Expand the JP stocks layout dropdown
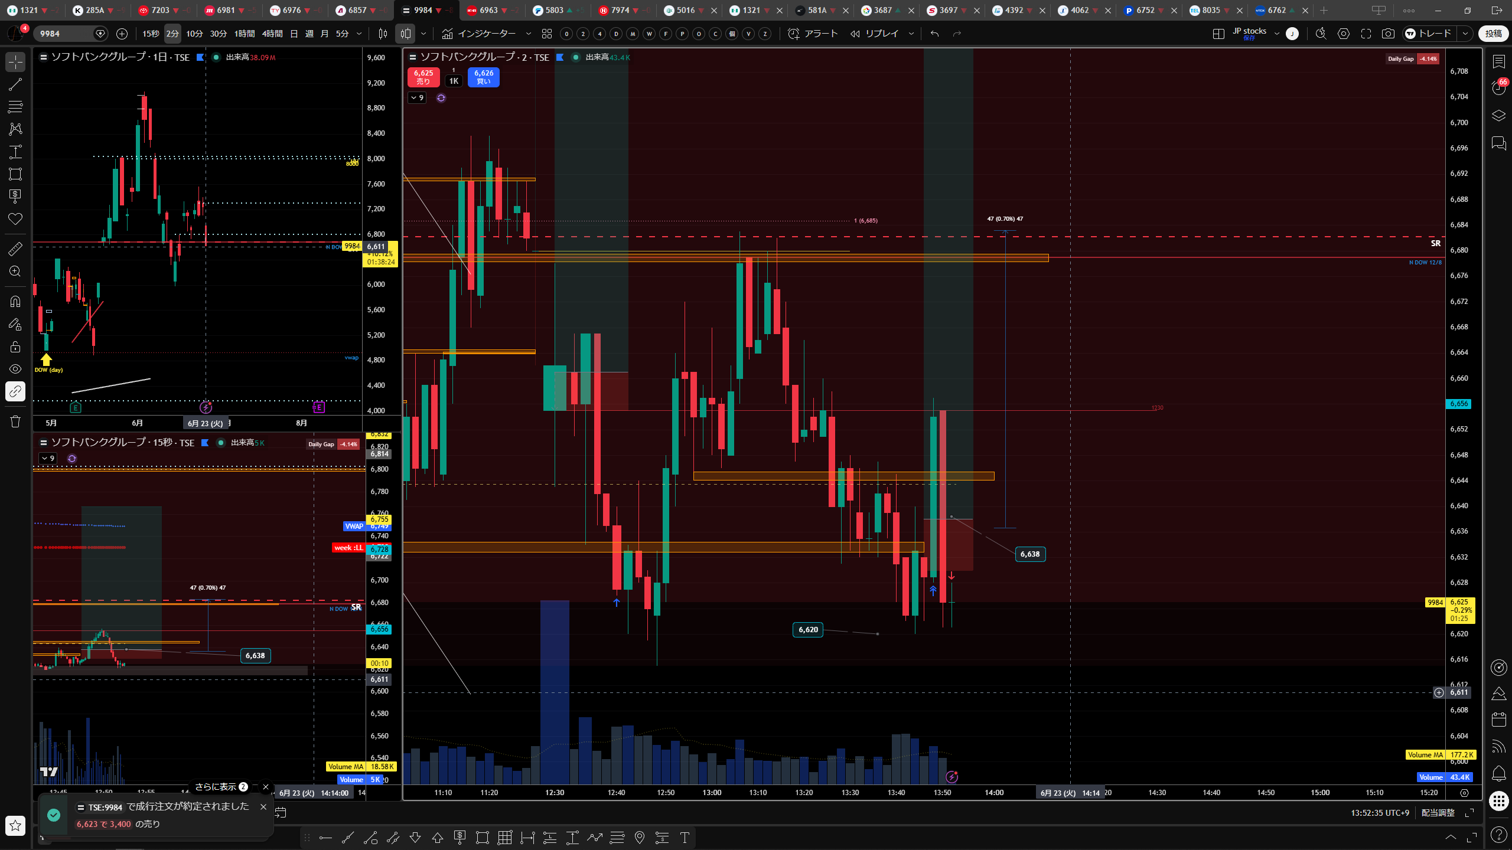This screenshot has width=1512, height=850. 1277,34
